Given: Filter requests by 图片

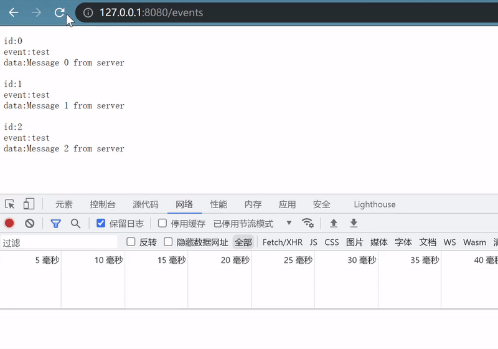Looking at the screenshot, I should coord(354,242).
